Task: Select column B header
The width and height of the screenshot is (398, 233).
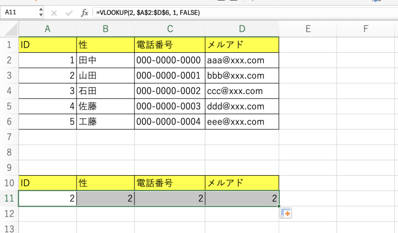Action: (105, 29)
